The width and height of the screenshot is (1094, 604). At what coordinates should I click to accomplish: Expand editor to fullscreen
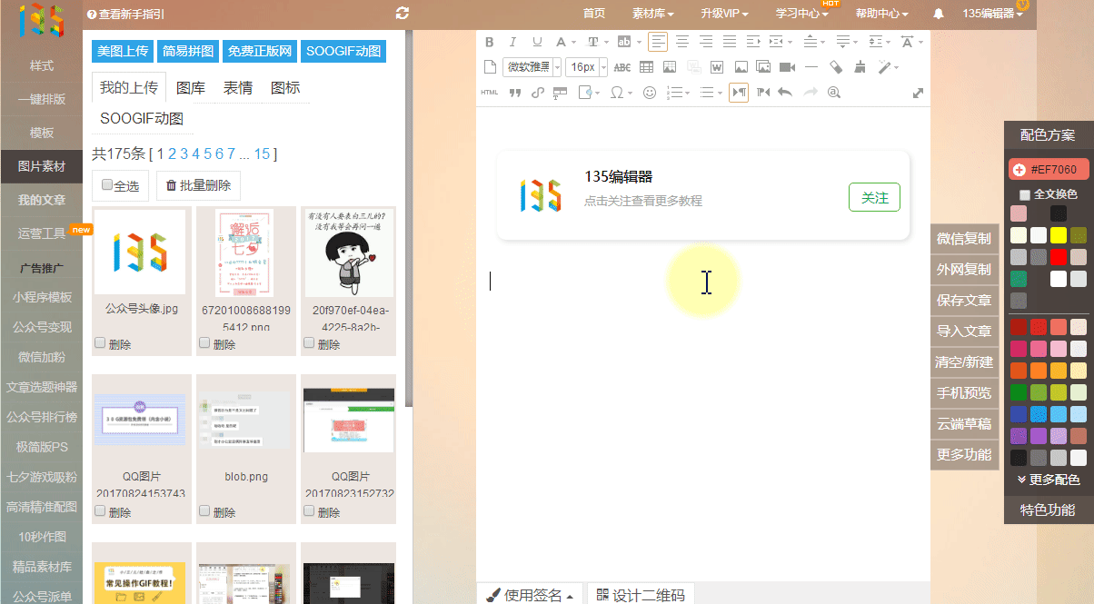point(918,93)
